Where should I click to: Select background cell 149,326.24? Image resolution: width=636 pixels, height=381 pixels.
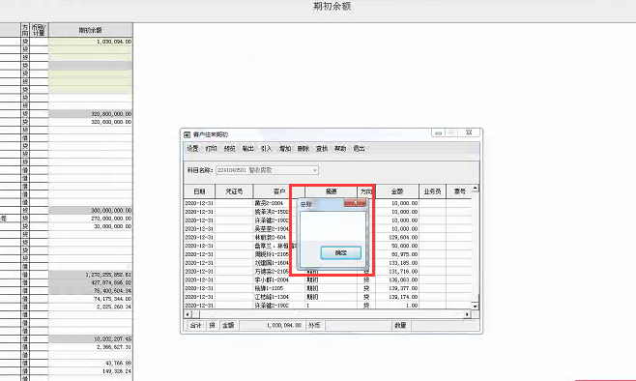click(91, 371)
